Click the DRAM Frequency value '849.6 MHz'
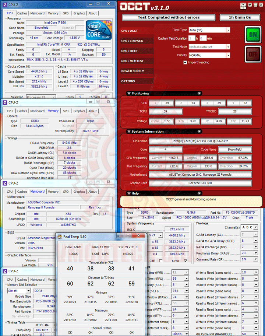The height and width of the screenshot is (336, 265). (x=69, y=143)
